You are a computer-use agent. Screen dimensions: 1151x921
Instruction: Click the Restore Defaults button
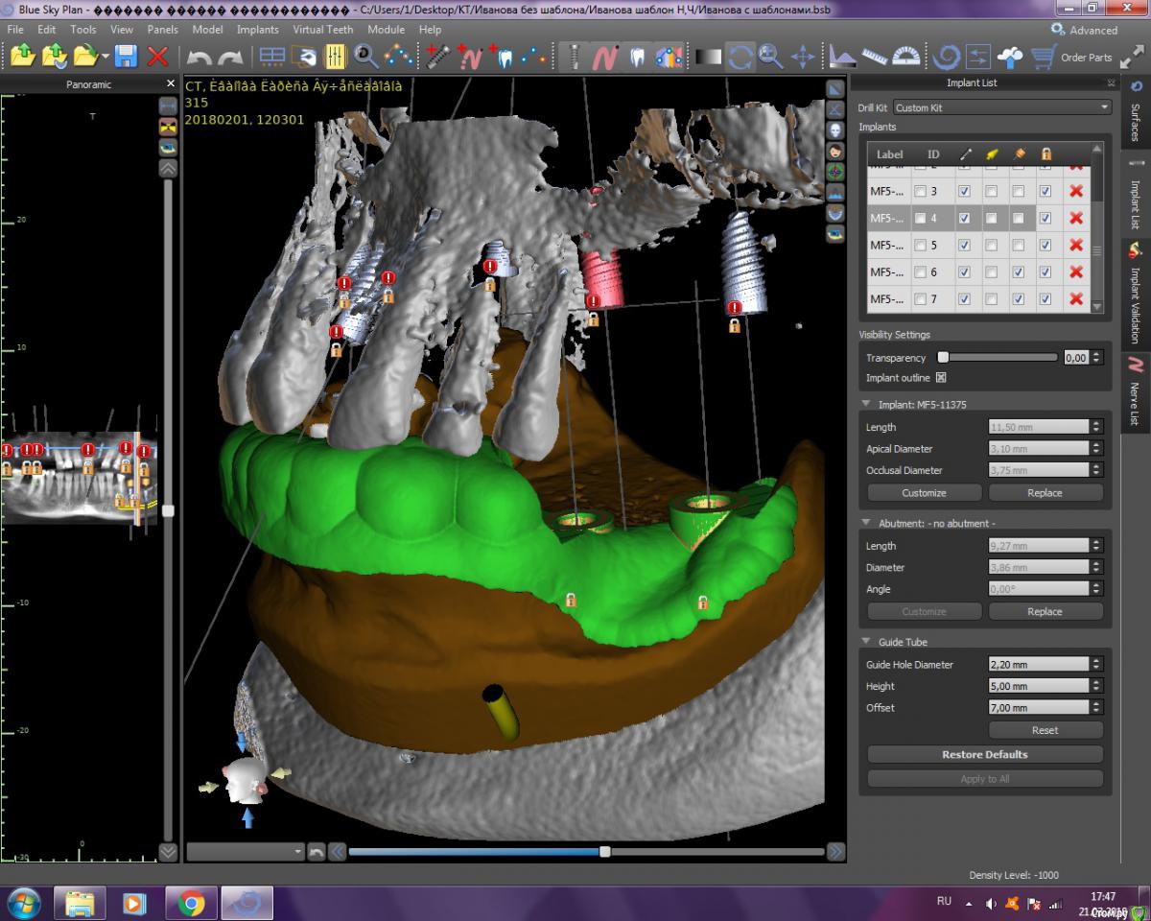coord(984,755)
